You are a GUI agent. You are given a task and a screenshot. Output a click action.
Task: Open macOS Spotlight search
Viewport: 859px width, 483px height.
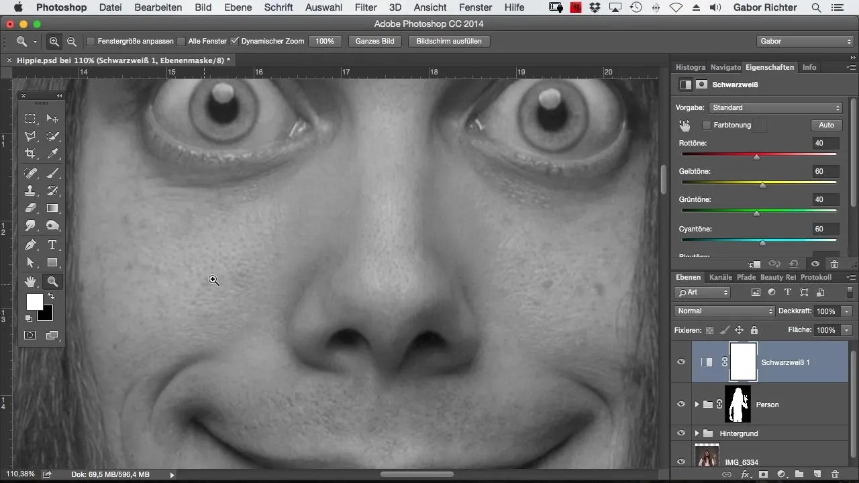point(816,7)
